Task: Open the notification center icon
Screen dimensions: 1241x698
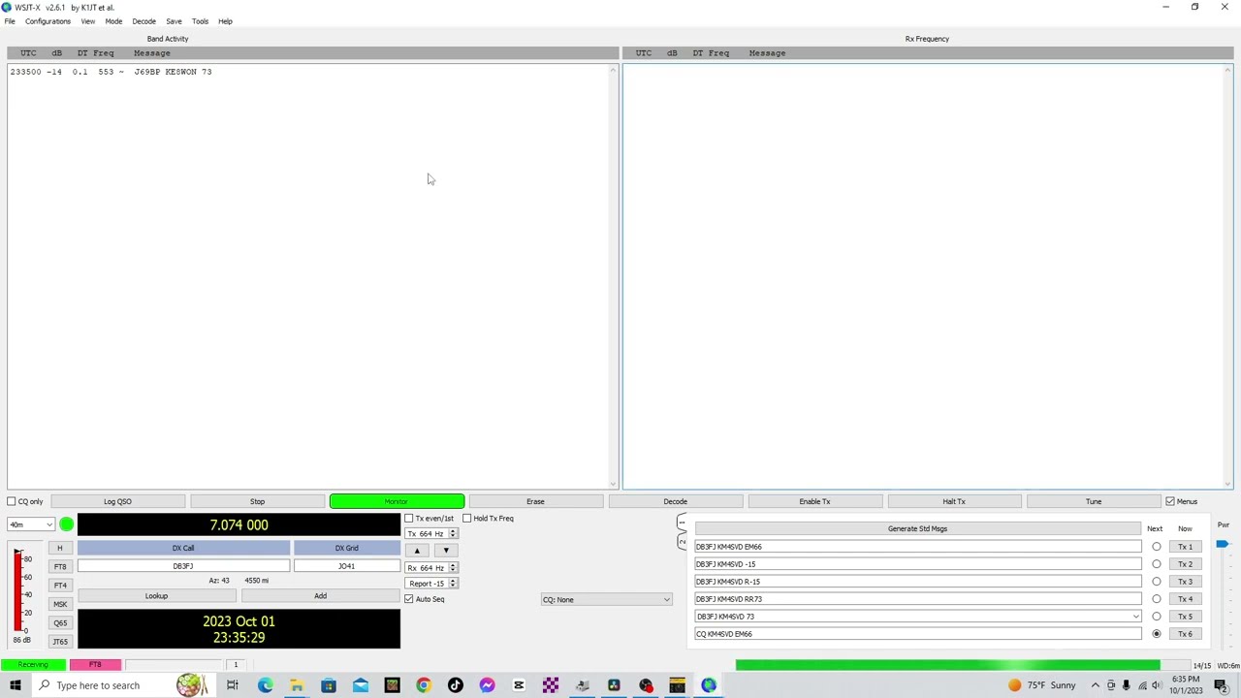Action: [x=1221, y=685]
